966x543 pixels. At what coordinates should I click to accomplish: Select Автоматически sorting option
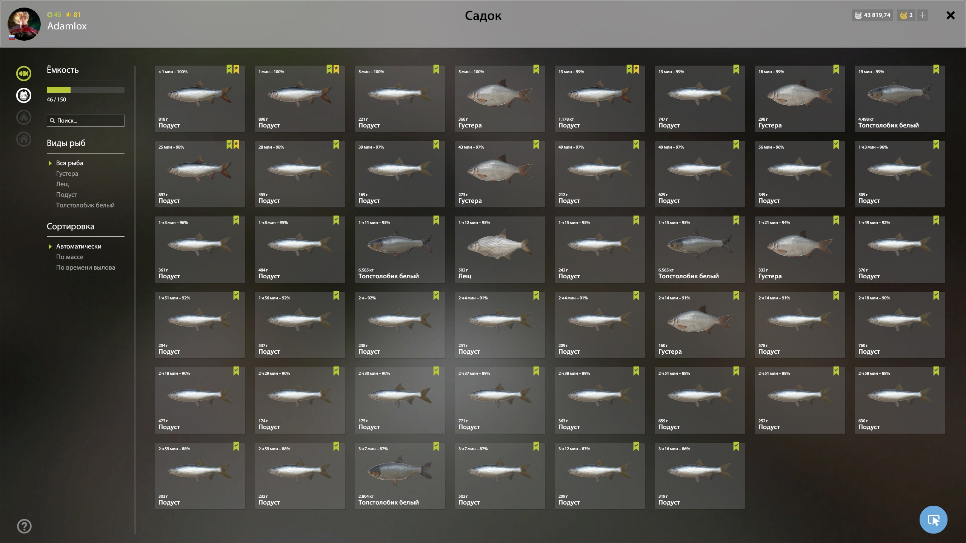(x=78, y=246)
